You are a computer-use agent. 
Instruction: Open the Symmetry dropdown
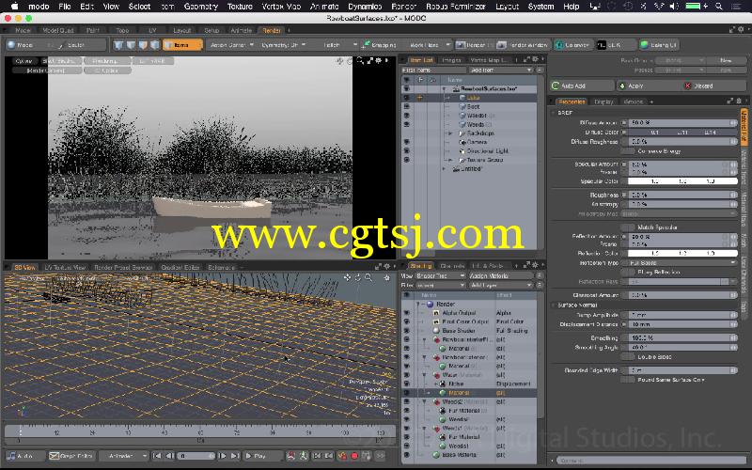coord(284,45)
